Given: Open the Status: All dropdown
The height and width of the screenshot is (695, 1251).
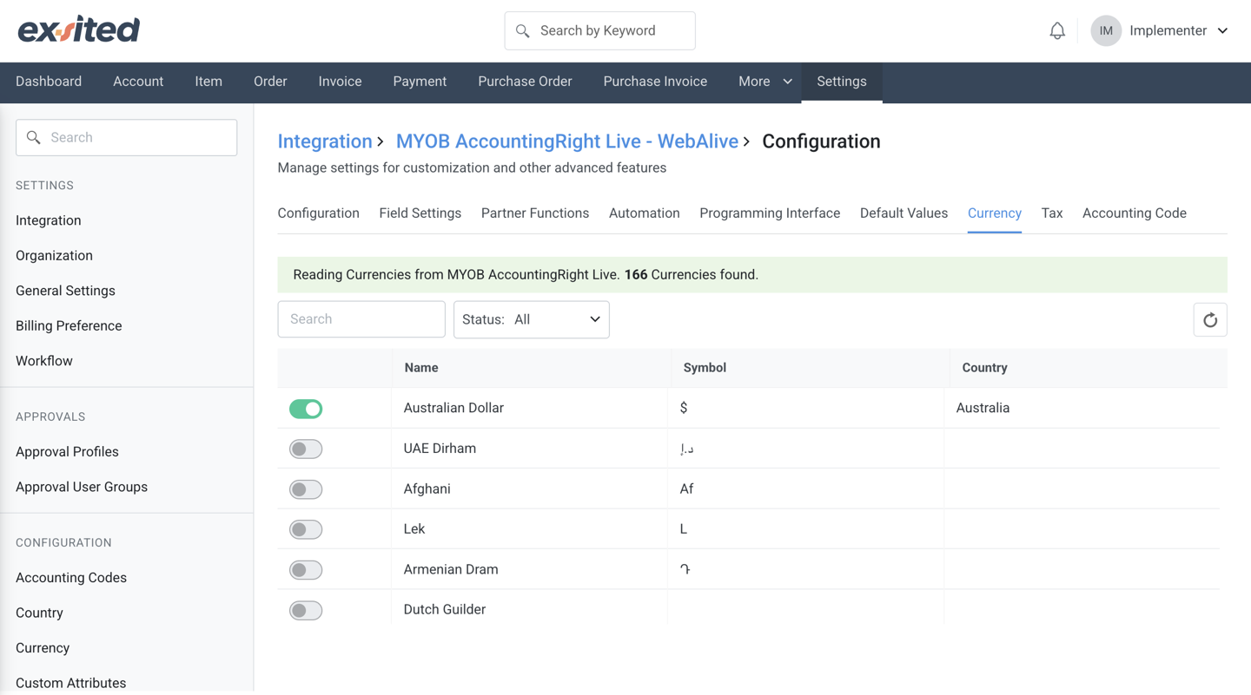Looking at the screenshot, I should (x=532, y=319).
